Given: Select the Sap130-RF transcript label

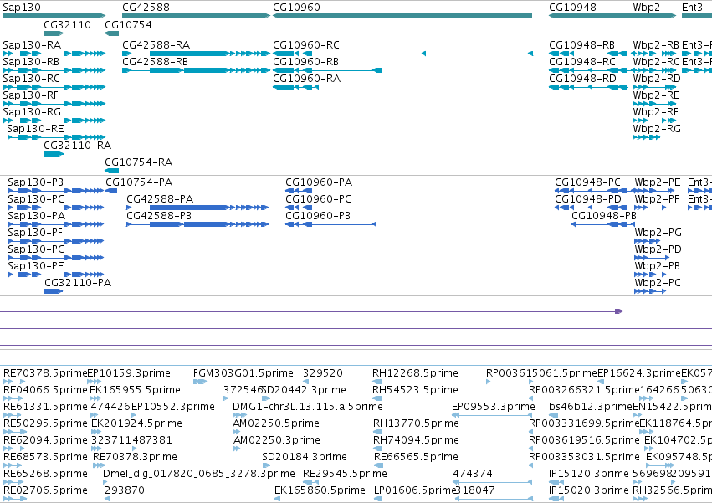Looking at the screenshot, I should [30, 95].
